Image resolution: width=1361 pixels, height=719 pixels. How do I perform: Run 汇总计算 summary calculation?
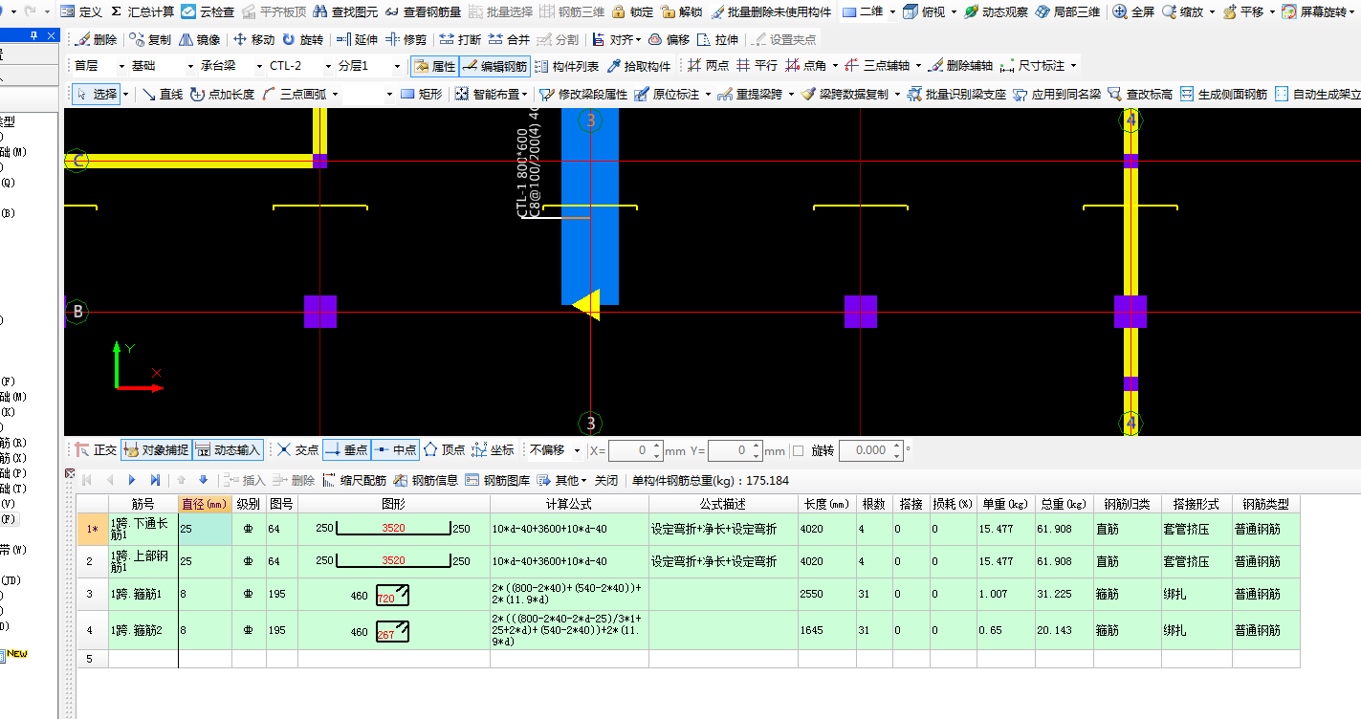point(143,11)
